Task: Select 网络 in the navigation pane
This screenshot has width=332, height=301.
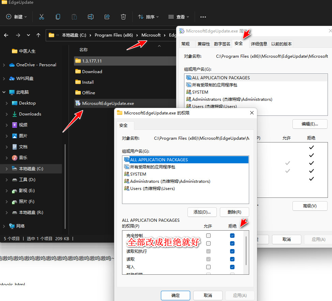Action: [x=17, y=226]
